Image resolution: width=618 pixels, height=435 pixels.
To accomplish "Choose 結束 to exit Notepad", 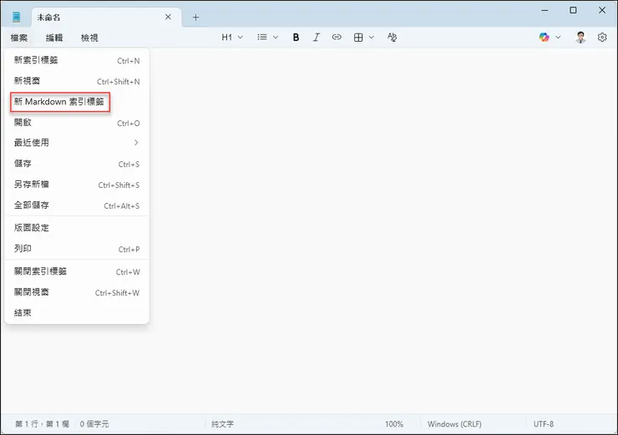I will (77, 313).
